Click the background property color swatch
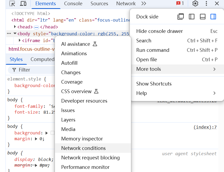The image size is (224, 172). [53, 133]
